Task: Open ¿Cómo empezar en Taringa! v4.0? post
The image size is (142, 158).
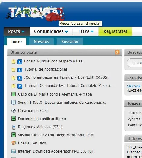Action: click(x=66, y=77)
